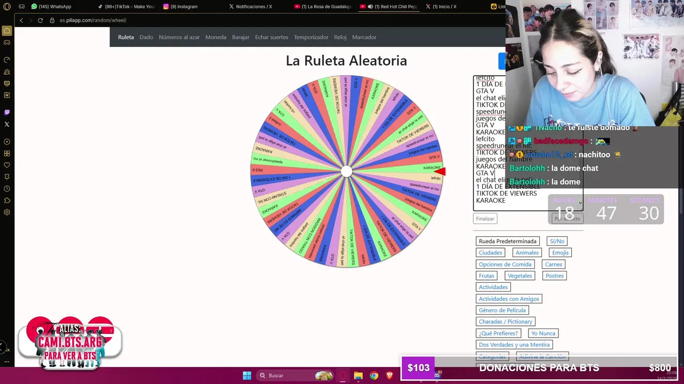Open settings gear icon in sidebar

pos(7,212)
